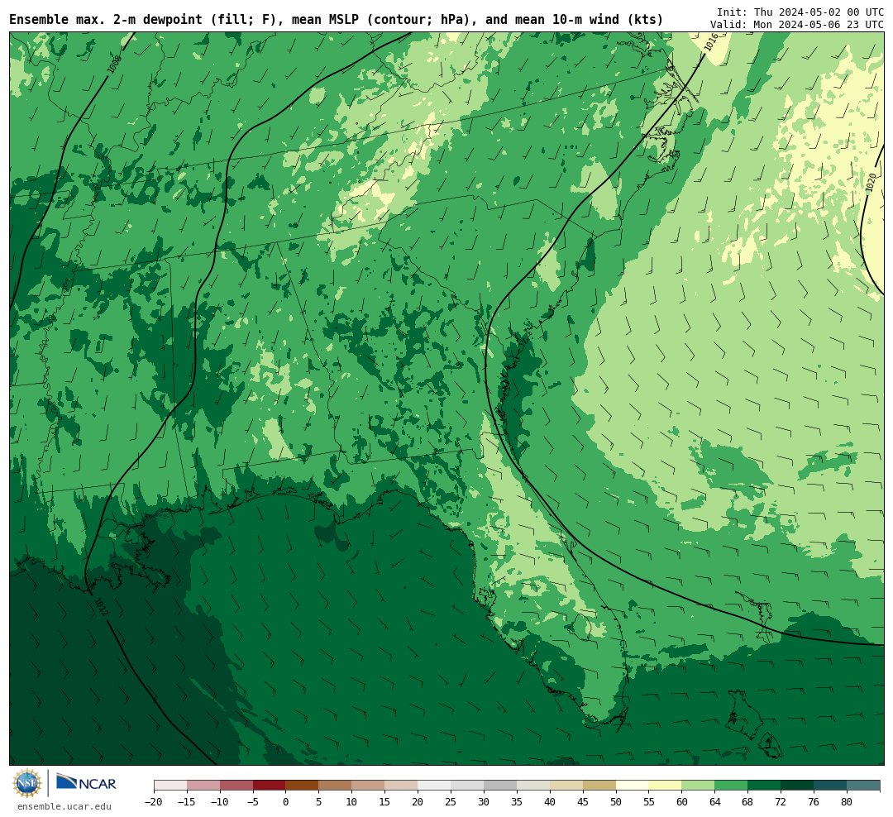The width and height of the screenshot is (893, 817).
Task: Pick the 0 to 5 brown colorbar swatch
Action: pos(303,786)
